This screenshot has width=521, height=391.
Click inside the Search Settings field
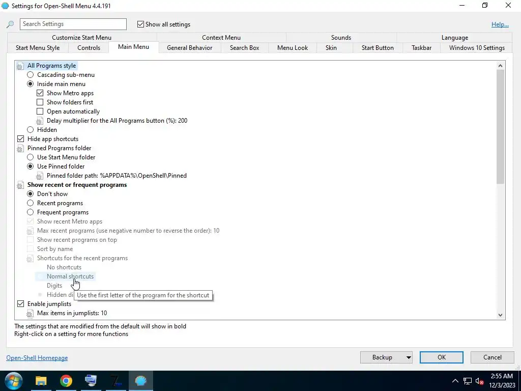[x=73, y=24]
